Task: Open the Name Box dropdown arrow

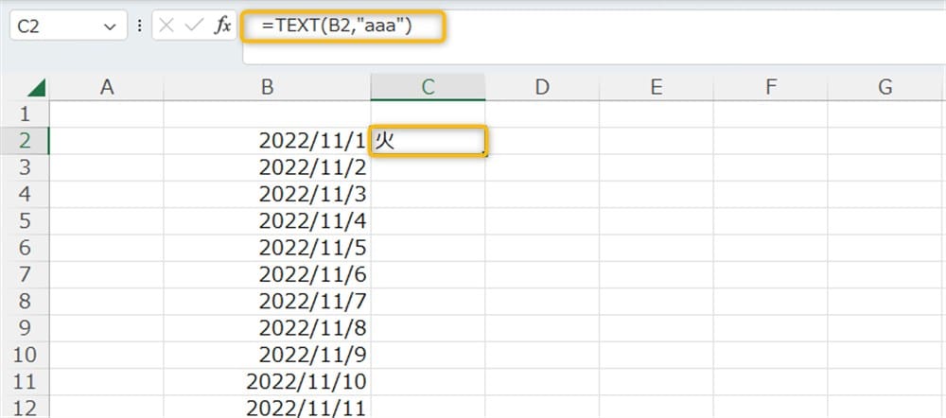Action: tap(110, 26)
